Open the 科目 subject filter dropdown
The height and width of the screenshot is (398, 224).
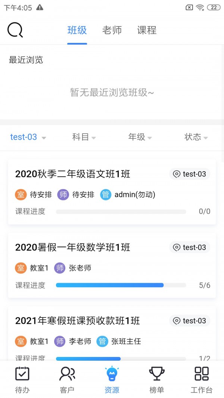pos(84,137)
